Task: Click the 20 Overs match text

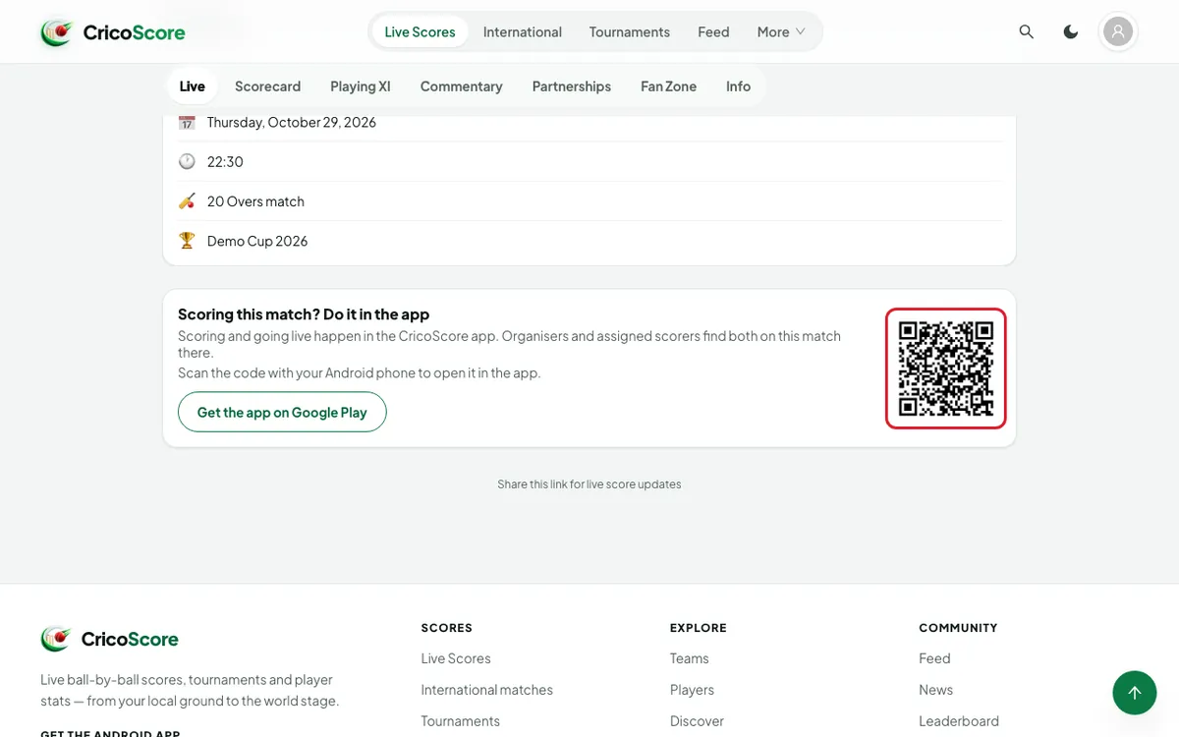Action: pos(255,200)
